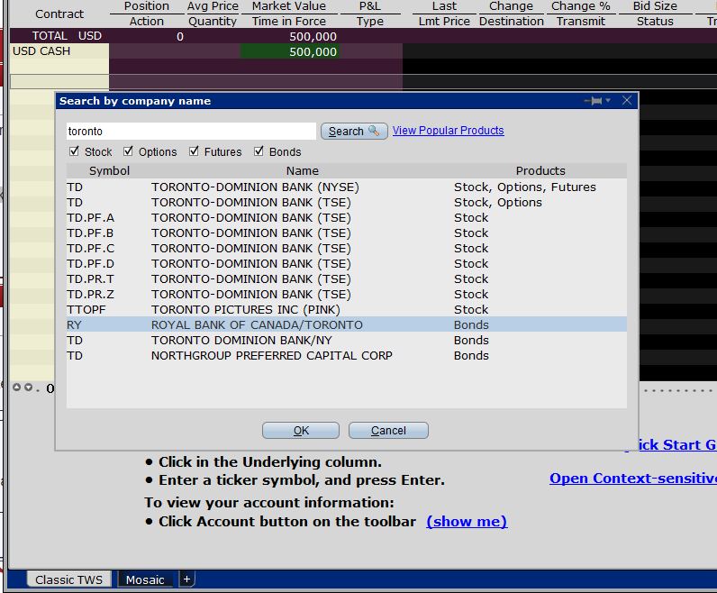Screen dimensions: 717x593
Task: Open the Context-sensitive help link
Action: click(x=633, y=479)
